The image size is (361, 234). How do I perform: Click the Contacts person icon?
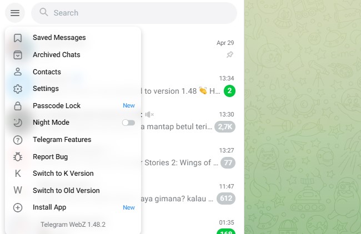(18, 72)
